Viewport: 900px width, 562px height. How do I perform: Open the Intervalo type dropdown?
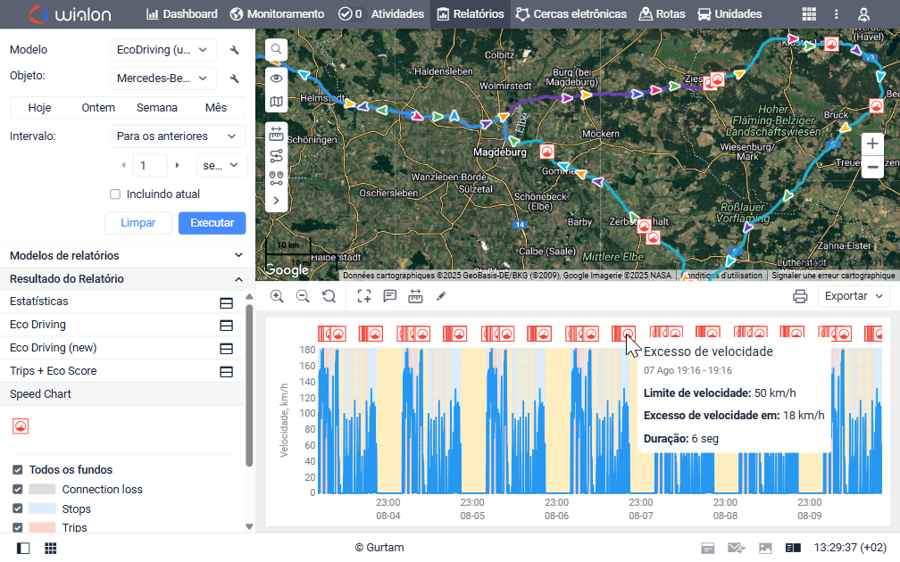[x=178, y=136]
